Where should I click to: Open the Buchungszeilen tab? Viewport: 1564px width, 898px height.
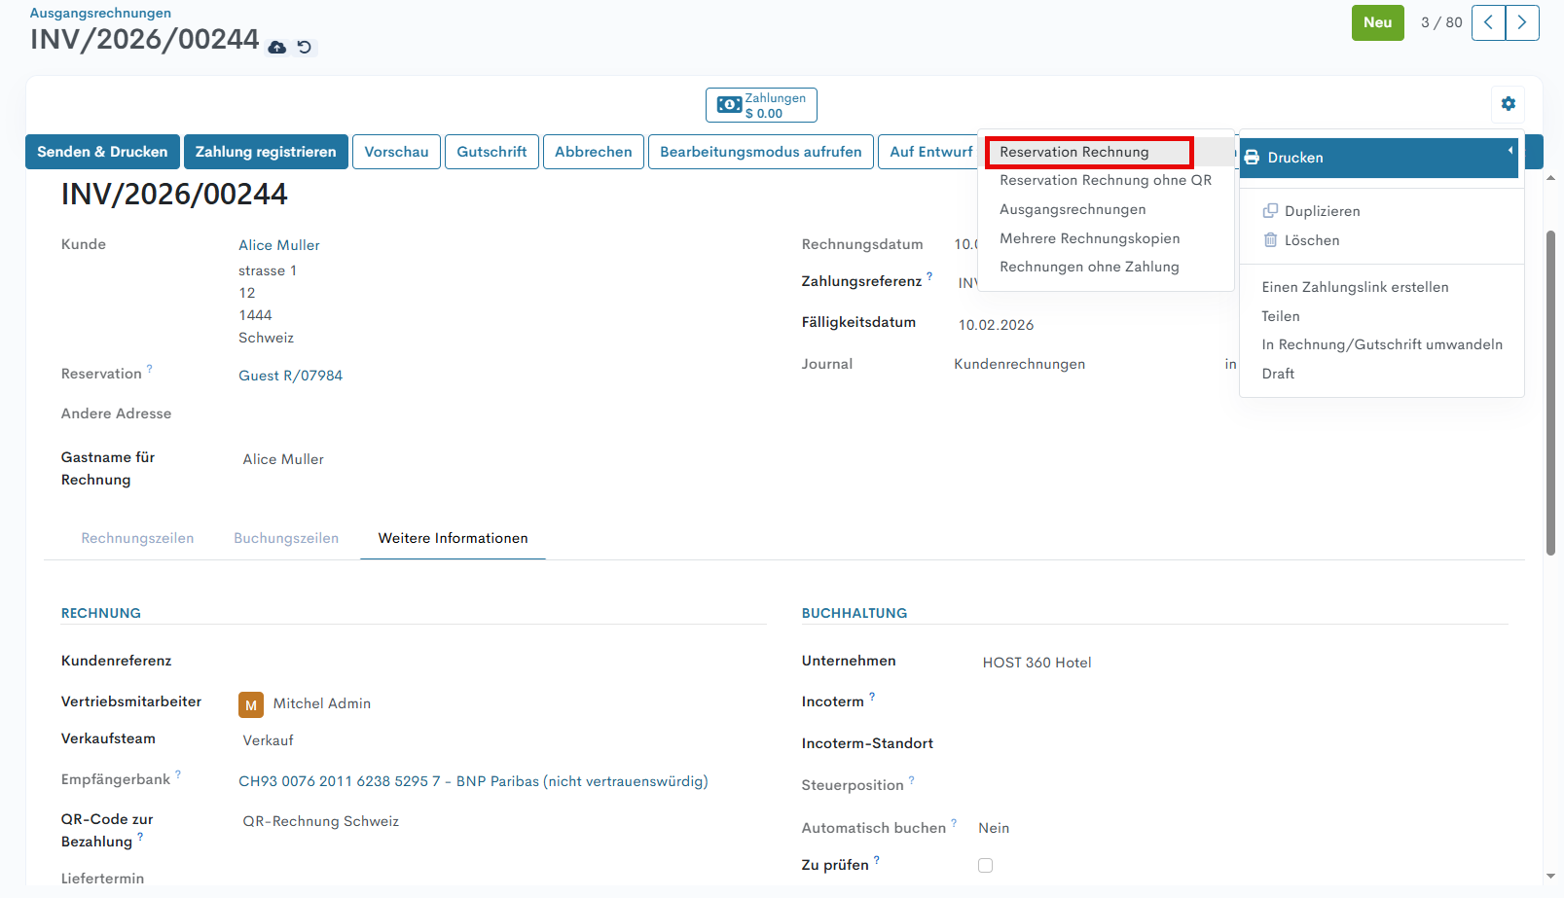pyautogui.click(x=286, y=538)
